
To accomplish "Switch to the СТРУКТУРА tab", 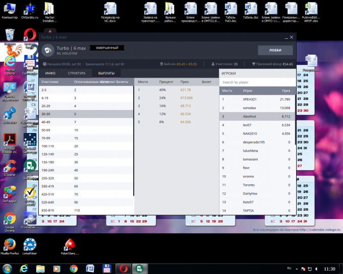I will pos(77,73).
